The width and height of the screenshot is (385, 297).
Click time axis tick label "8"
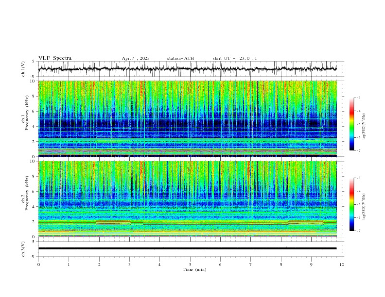(x=281, y=264)
